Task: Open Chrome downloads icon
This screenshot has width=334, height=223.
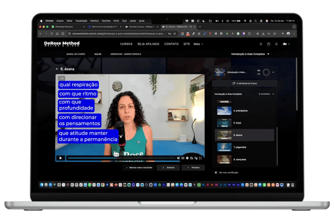Action: pos(263,34)
